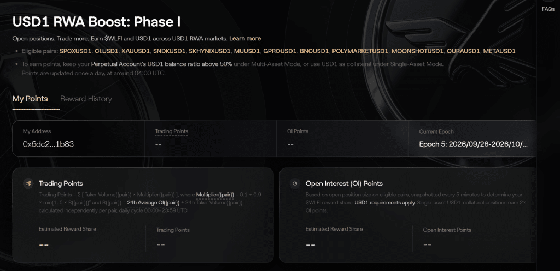Click the Multiplier({pair}) underlined term
Viewport: 560px width, 271px height.
215,195
